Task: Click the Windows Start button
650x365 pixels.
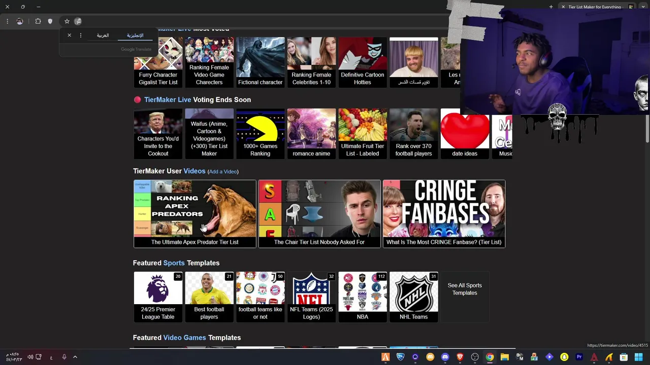Action: coord(638,357)
